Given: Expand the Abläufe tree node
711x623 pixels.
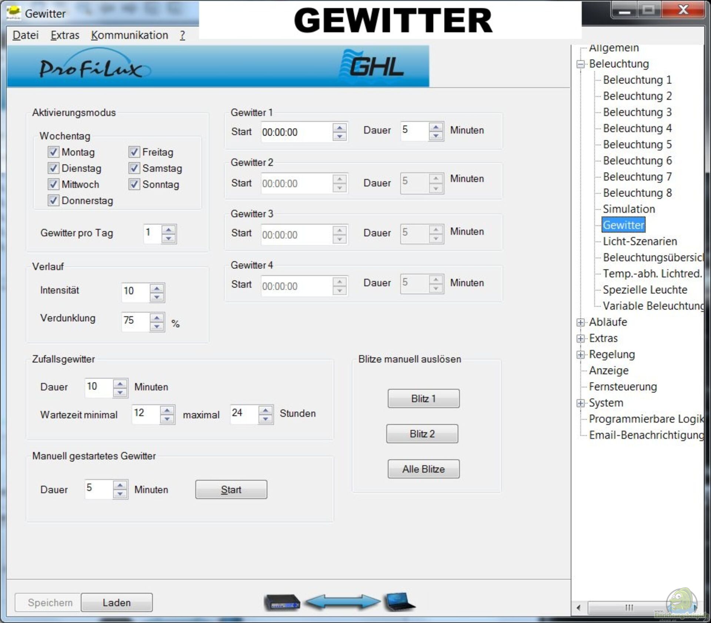Looking at the screenshot, I should pyautogui.click(x=580, y=322).
